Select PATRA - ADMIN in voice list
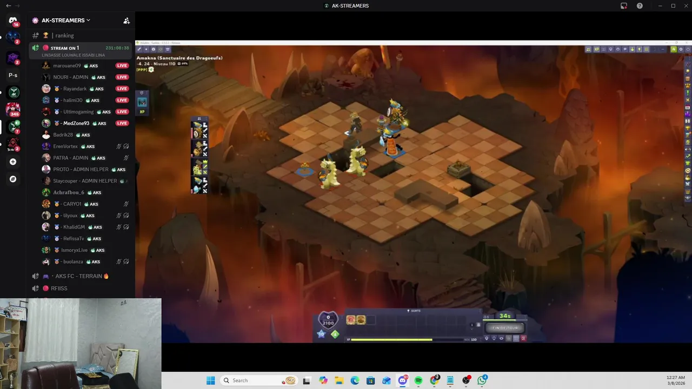The width and height of the screenshot is (692, 389). (86, 158)
